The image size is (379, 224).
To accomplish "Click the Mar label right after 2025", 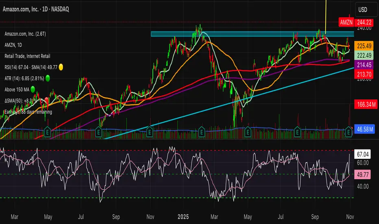I will click(214, 217).
